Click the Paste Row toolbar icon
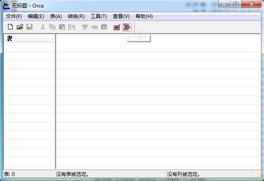The image size is (264, 181). (x=104, y=27)
